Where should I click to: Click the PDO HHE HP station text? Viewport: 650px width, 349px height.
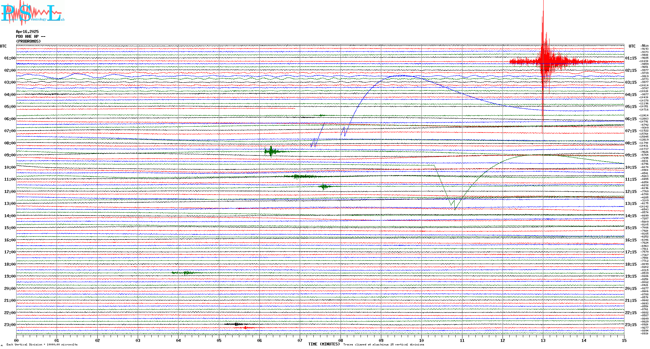(x=30, y=37)
